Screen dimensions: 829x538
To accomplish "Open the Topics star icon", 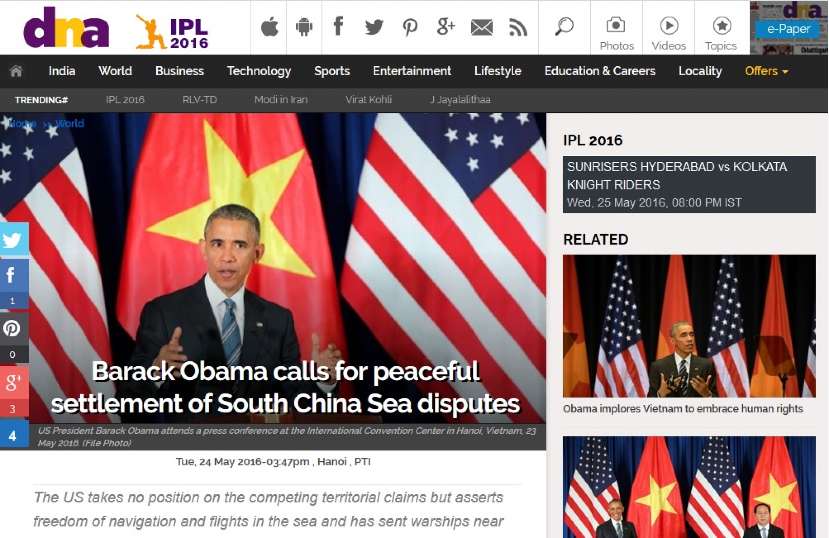I will click(x=721, y=26).
